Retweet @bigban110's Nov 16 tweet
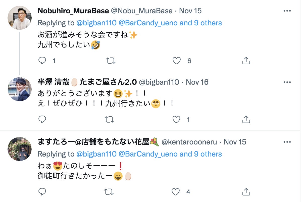The height and width of the screenshot is (202, 301). (x=109, y=119)
